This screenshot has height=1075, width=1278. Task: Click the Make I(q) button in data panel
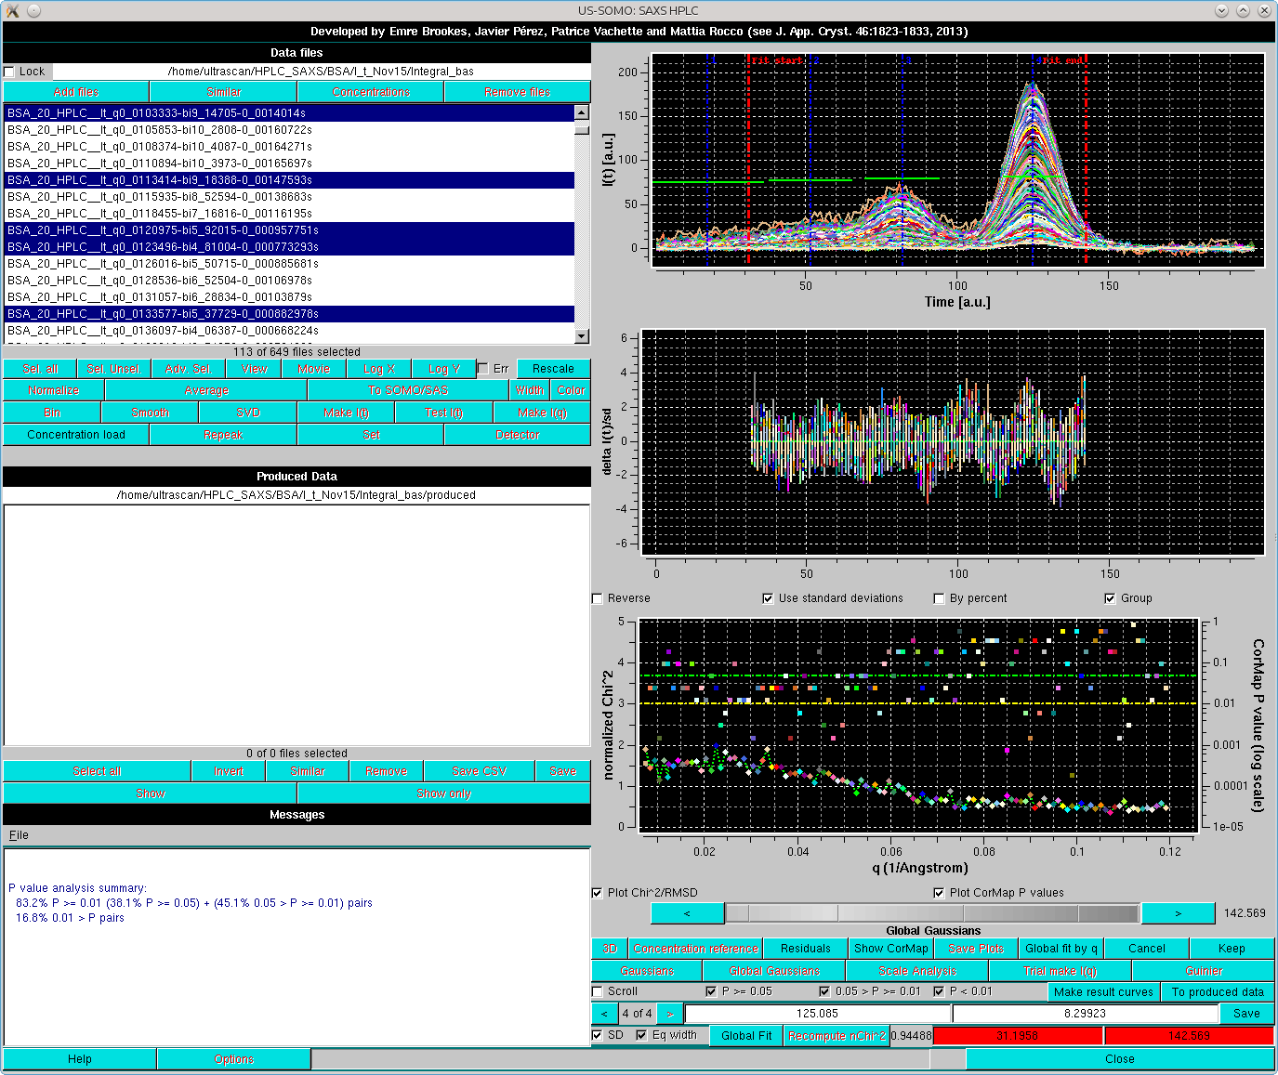click(x=542, y=413)
